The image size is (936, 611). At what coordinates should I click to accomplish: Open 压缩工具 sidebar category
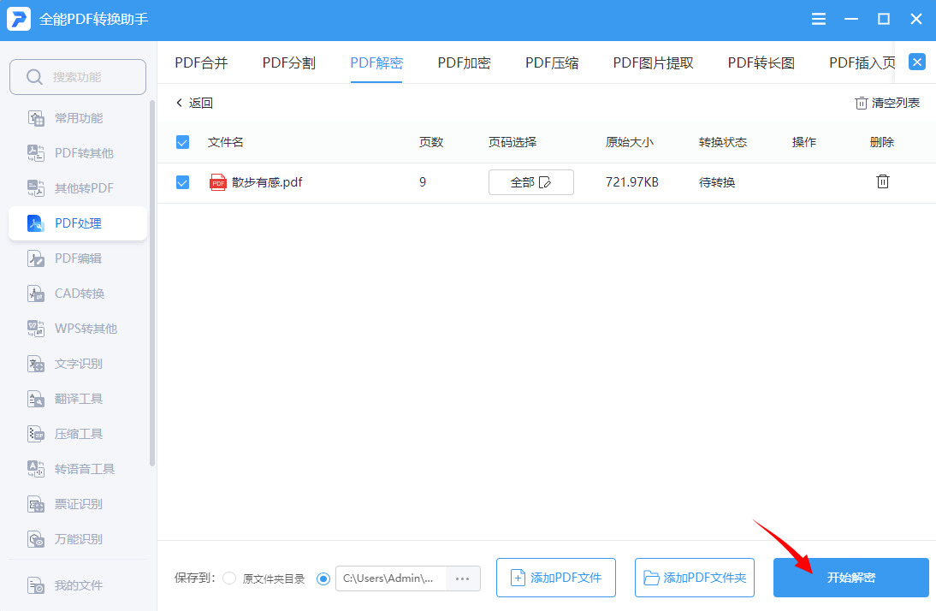(x=78, y=434)
